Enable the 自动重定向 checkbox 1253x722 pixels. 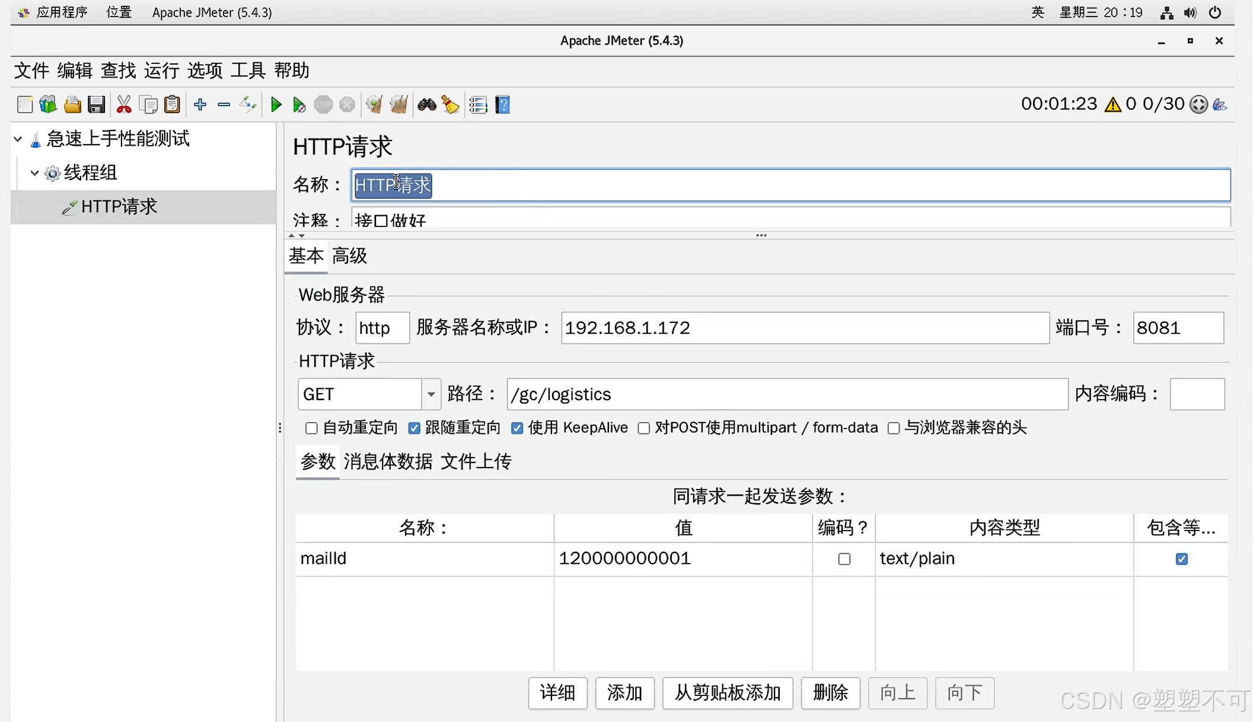(311, 428)
